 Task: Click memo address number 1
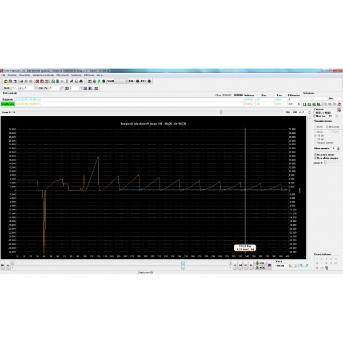tap(317, 259)
